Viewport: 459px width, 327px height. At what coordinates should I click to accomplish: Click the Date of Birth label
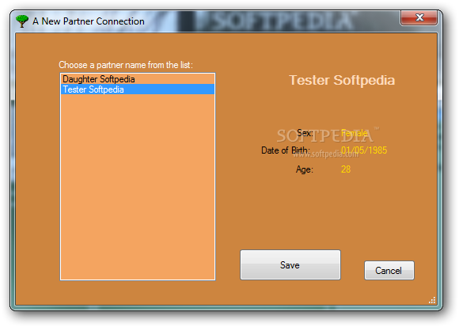click(x=286, y=150)
